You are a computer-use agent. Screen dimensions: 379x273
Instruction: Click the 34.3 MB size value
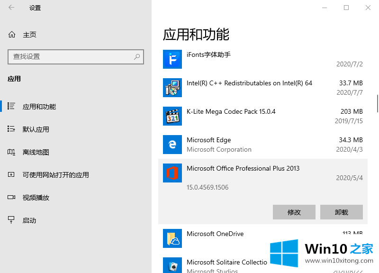tap(351, 140)
